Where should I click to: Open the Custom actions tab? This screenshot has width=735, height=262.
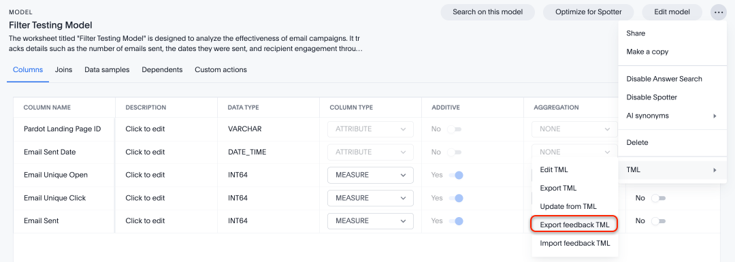point(220,70)
